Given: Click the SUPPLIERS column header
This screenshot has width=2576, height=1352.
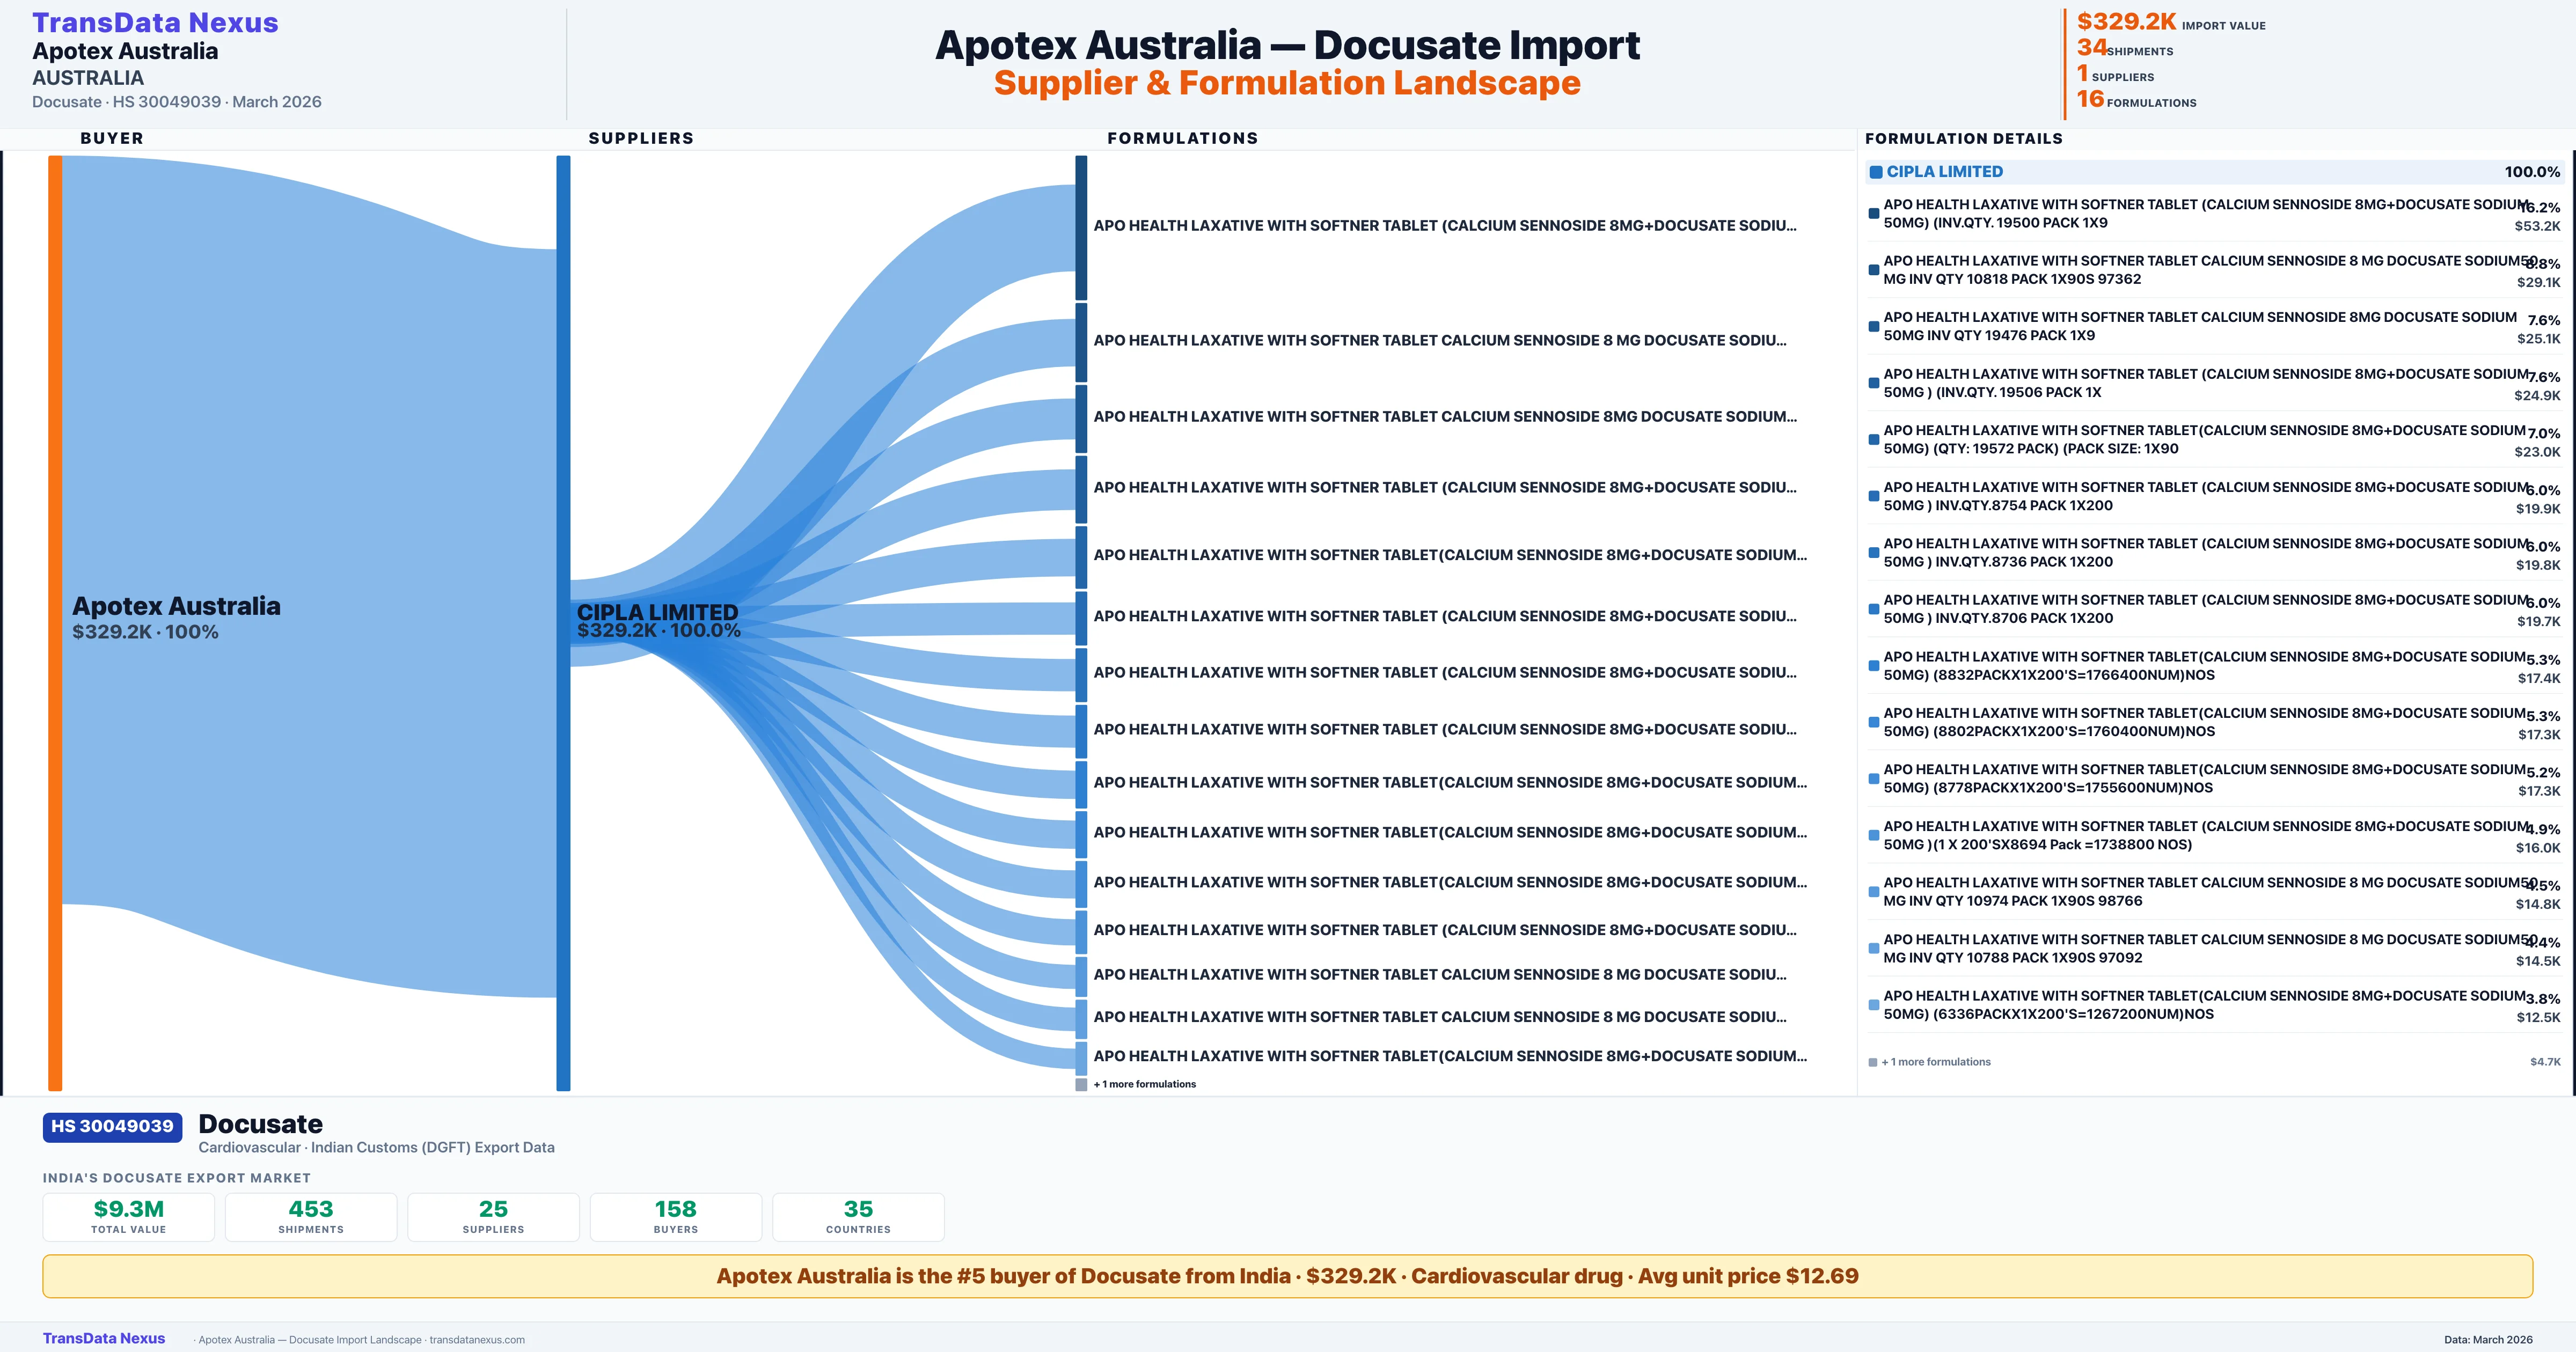Looking at the screenshot, I should [x=641, y=138].
